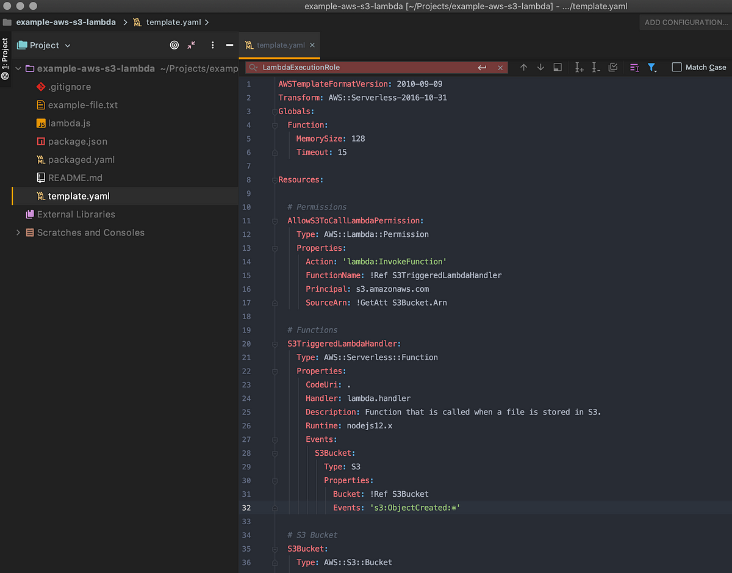Go to previous occurrence with up arrow
This screenshot has width=732, height=573.
click(x=523, y=67)
